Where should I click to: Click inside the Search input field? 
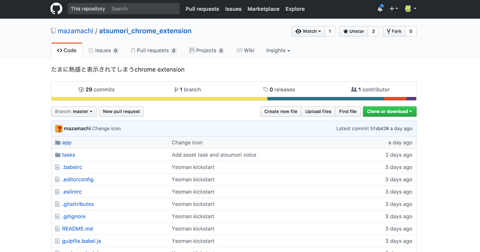tap(144, 8)
